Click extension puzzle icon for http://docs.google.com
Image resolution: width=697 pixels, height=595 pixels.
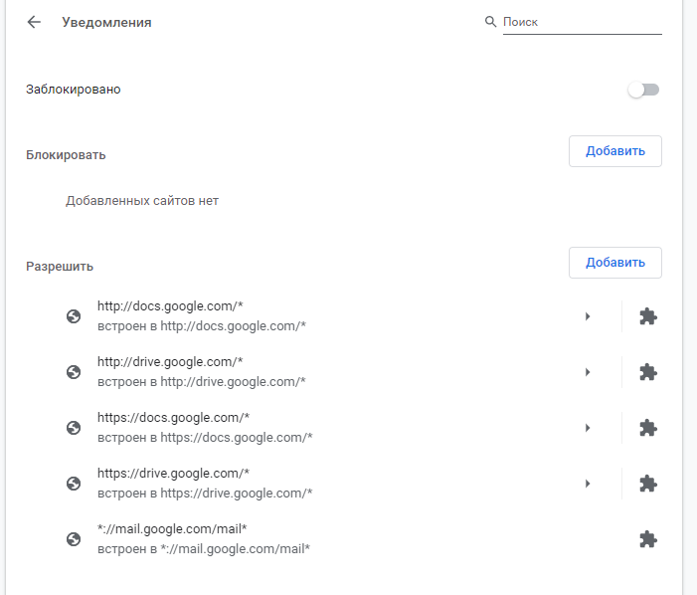point(647,316)
